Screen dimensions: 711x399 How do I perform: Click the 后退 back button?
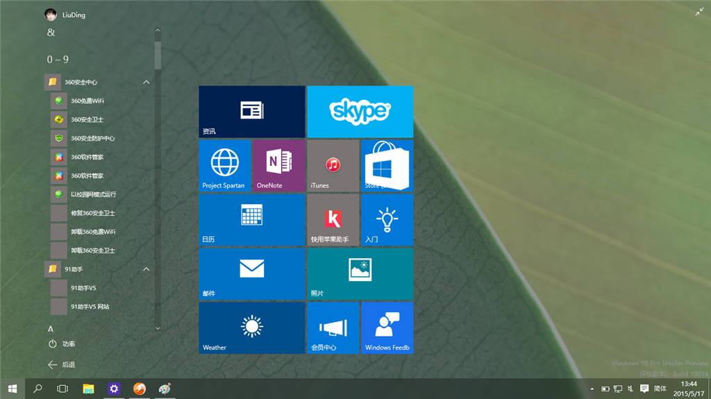coord(61,364)
